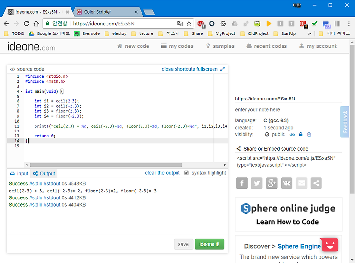Reload the ideone page
Viewport: 355px width, 263px height.
[26, 24]
